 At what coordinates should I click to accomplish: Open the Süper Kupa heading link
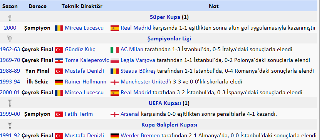tap(165, 17)
